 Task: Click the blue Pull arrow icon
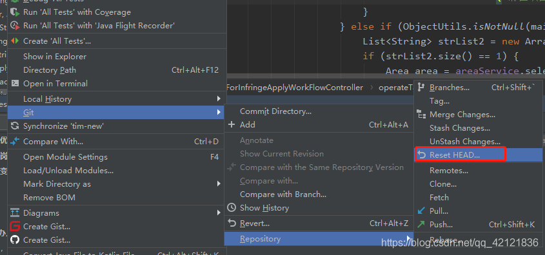[422, 211]
